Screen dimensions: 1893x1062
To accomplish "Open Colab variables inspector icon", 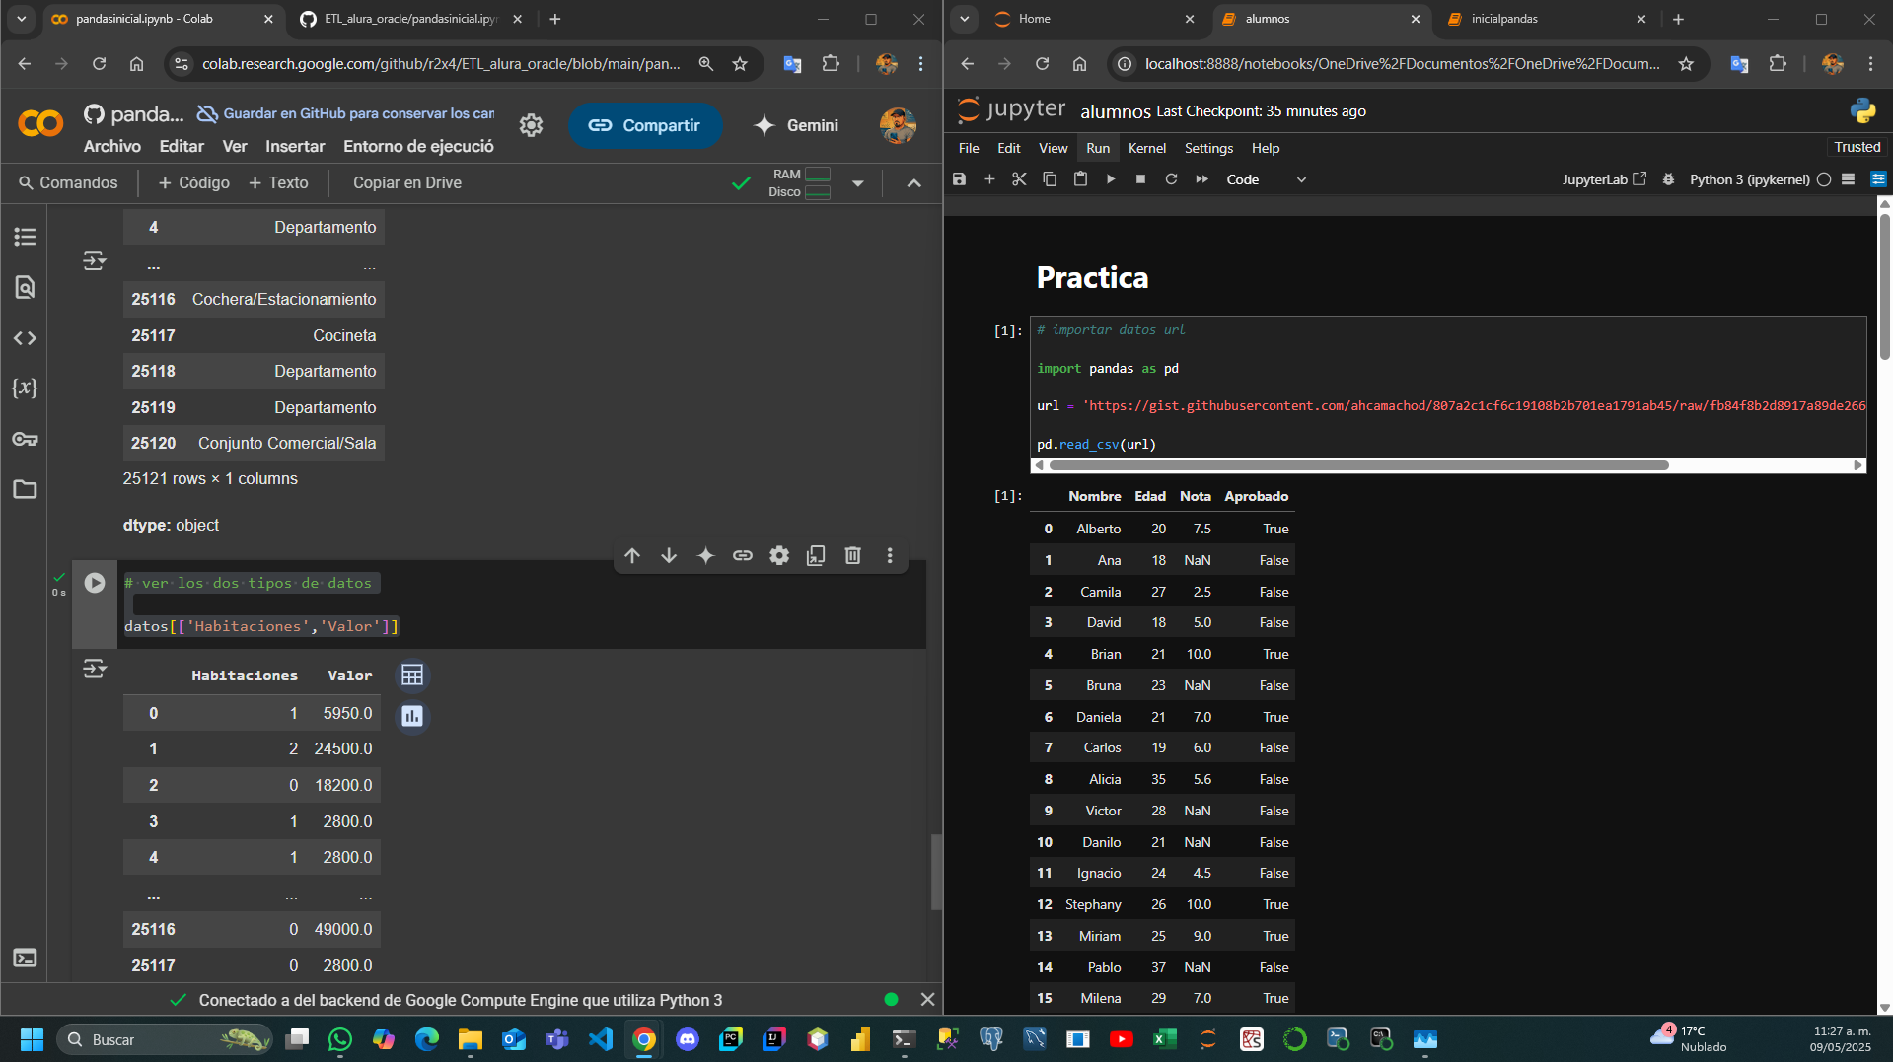I will tap(25, 388).
